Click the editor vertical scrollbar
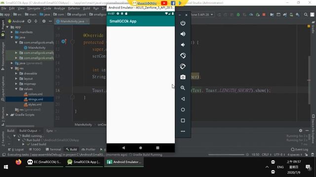This screenshot has width=316, height=177. click(x=309, y=80)
